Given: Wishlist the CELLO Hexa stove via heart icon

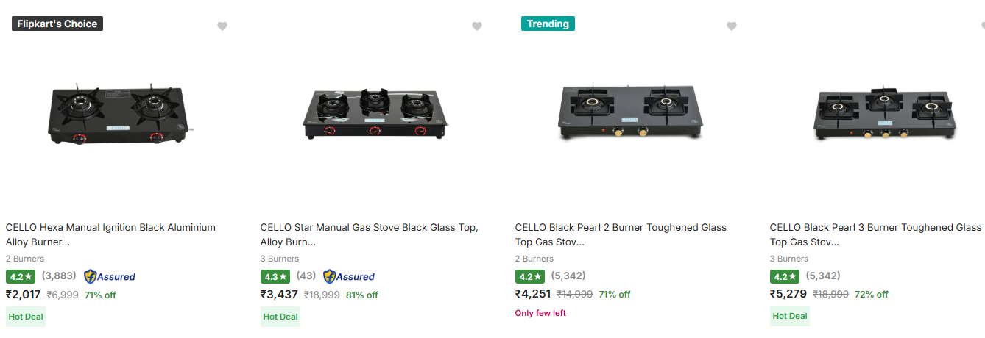Looking at the screenshot, I should tap(222, 26).
